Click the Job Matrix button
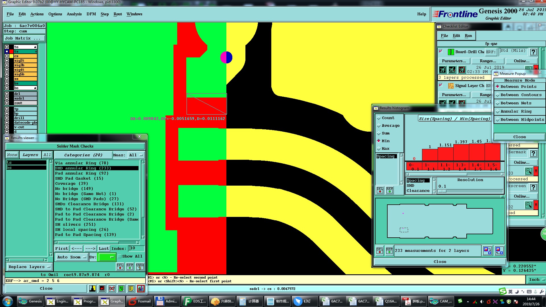Screen dimensions: 546x307 pos(24,38)
